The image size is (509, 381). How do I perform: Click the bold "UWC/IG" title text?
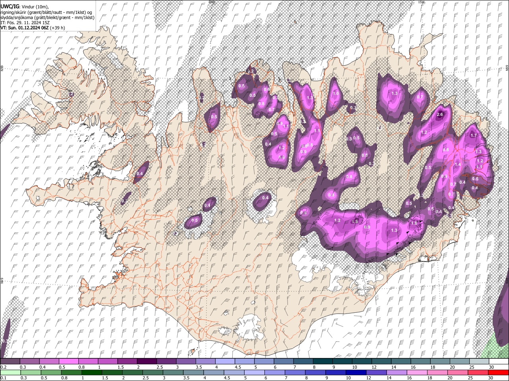tap(10, 7)
